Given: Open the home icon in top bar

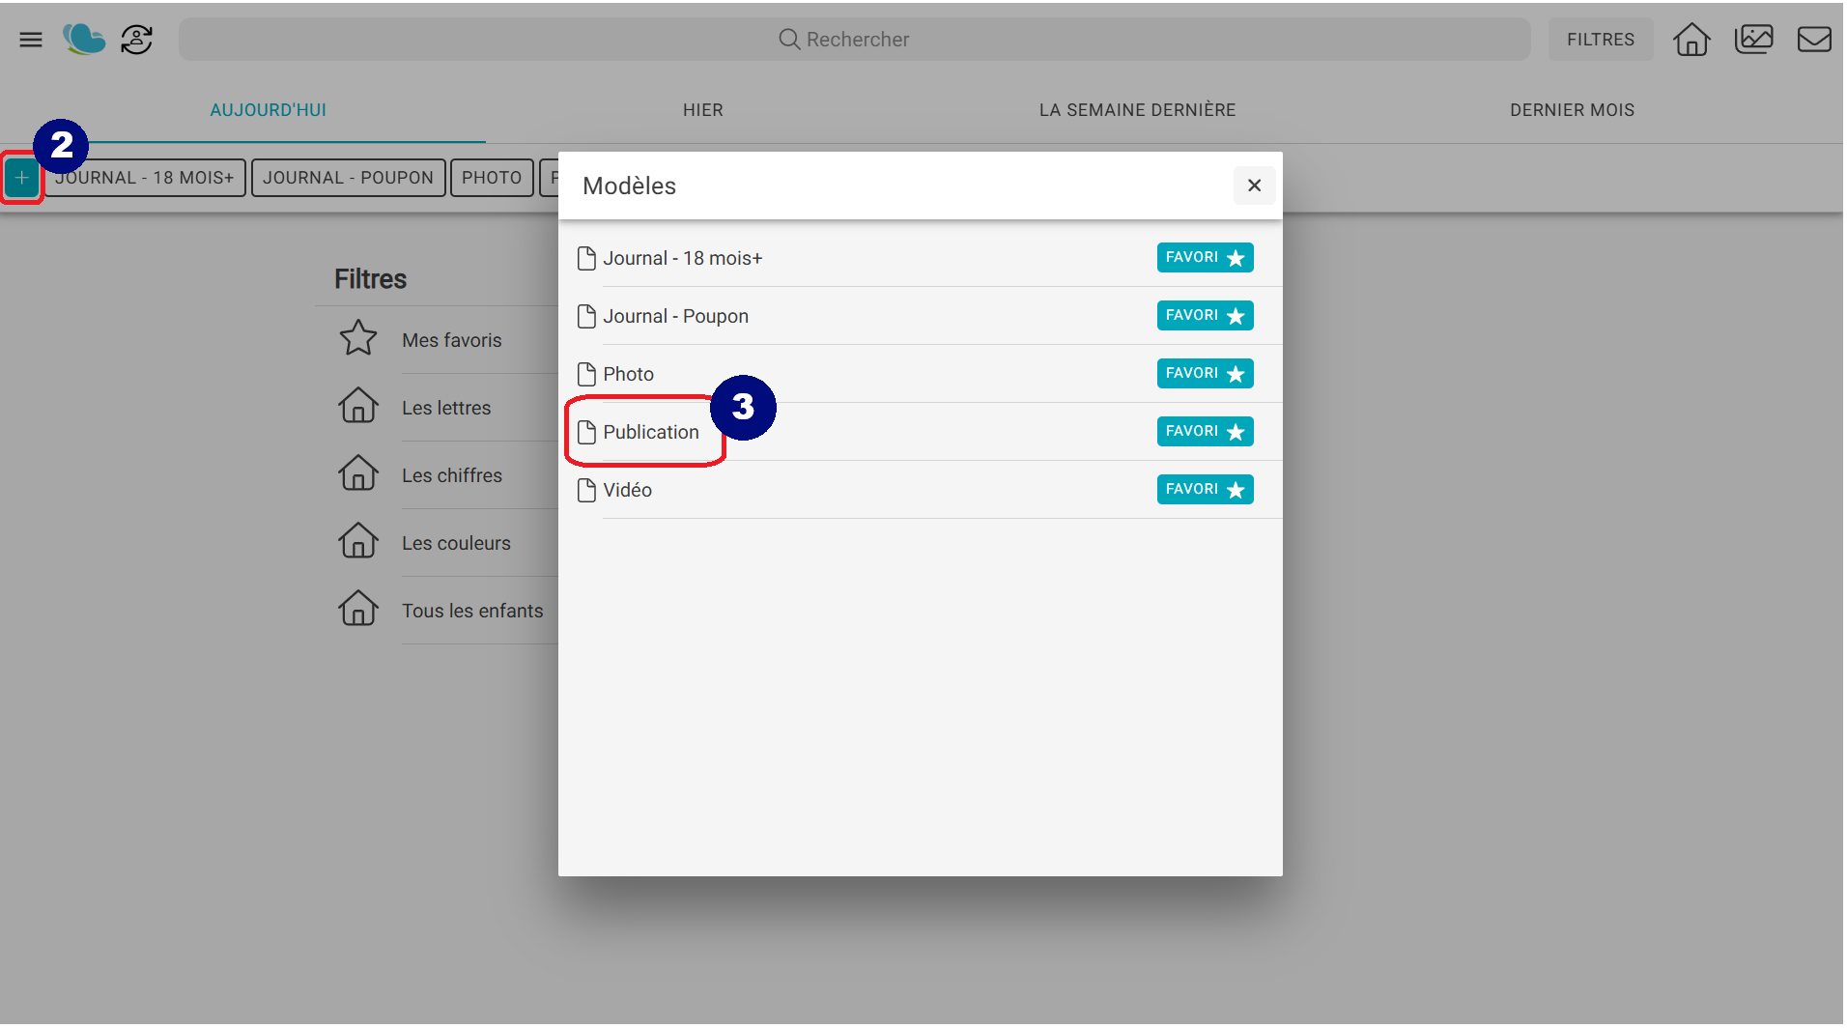Looking at the screenshot, I should pyautogui.click(x=1691, y=40).
